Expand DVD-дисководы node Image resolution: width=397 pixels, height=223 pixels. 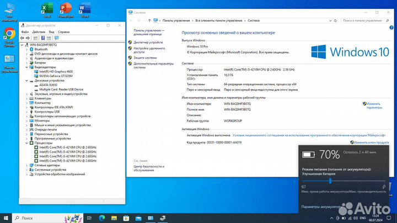pos(26,54)
